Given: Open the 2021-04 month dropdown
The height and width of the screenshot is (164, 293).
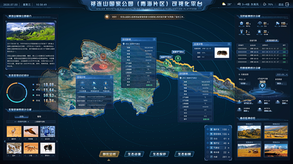Looking at the screenshot, I should pyautogui.click(x=282, y=74).
